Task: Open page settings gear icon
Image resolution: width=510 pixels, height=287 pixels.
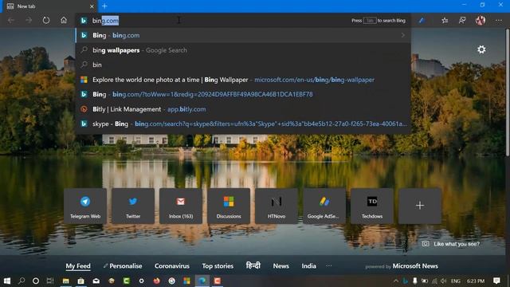Action: coord(481,49)
